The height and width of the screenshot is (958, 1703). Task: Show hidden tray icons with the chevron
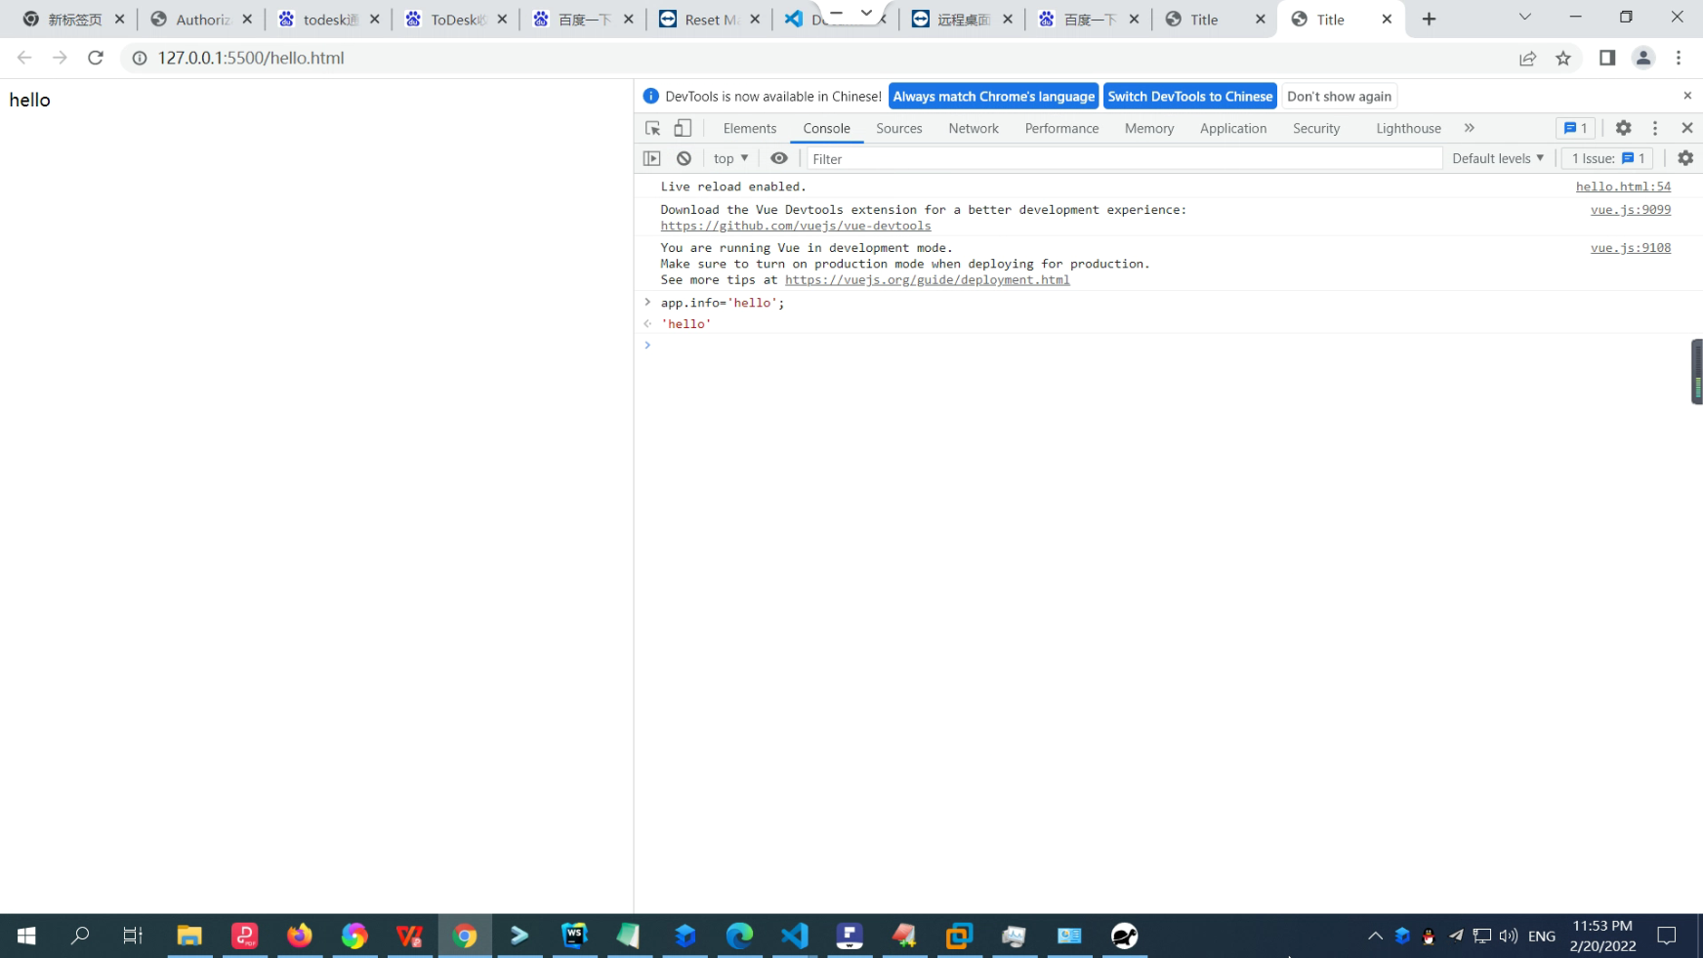(1375, 936)
